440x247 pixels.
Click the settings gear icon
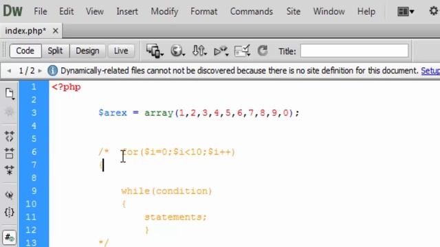tap(434, 11)
